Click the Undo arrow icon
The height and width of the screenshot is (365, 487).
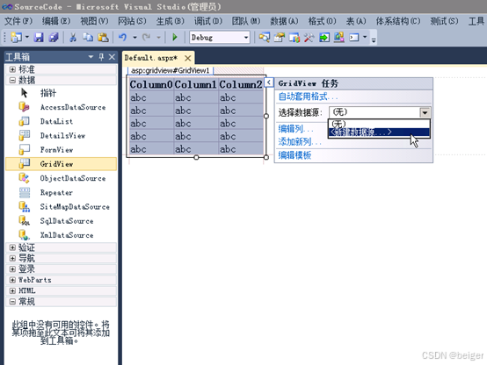pyautogui.click(x=123, y=38)
